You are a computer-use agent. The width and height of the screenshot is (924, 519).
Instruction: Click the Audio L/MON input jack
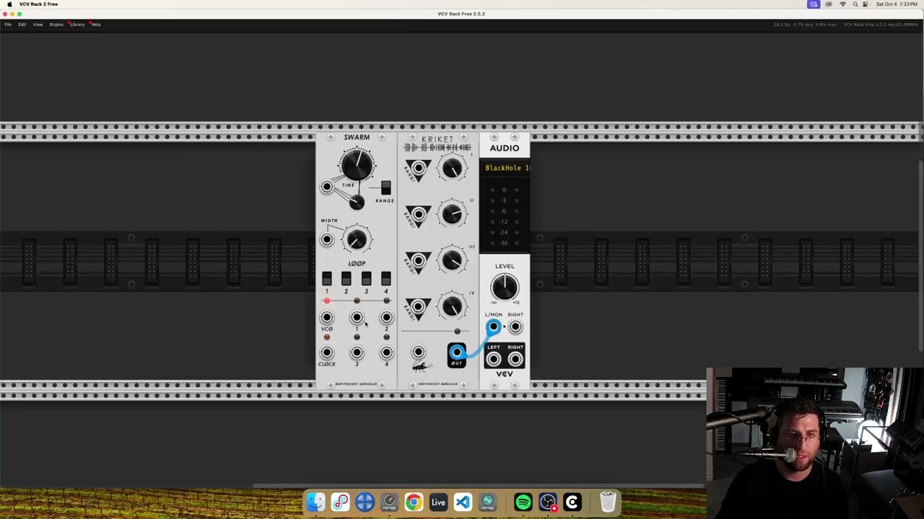pos(493,328)
